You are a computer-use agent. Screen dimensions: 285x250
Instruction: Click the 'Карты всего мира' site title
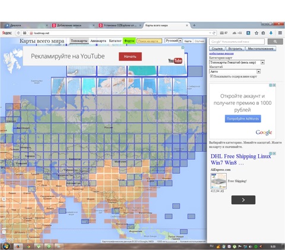pyautogui.click(x=42, y=41)
